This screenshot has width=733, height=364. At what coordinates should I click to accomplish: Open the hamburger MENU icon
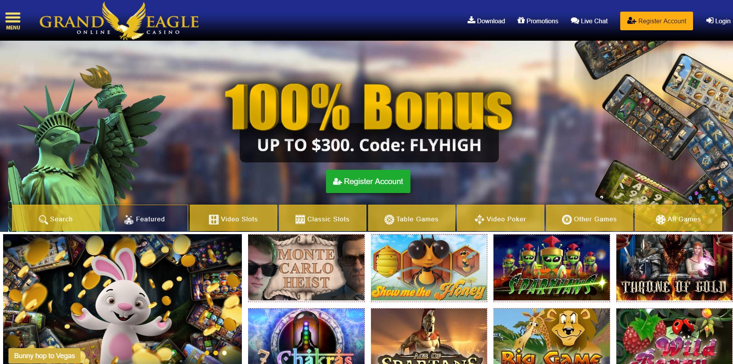click(13, 21)
